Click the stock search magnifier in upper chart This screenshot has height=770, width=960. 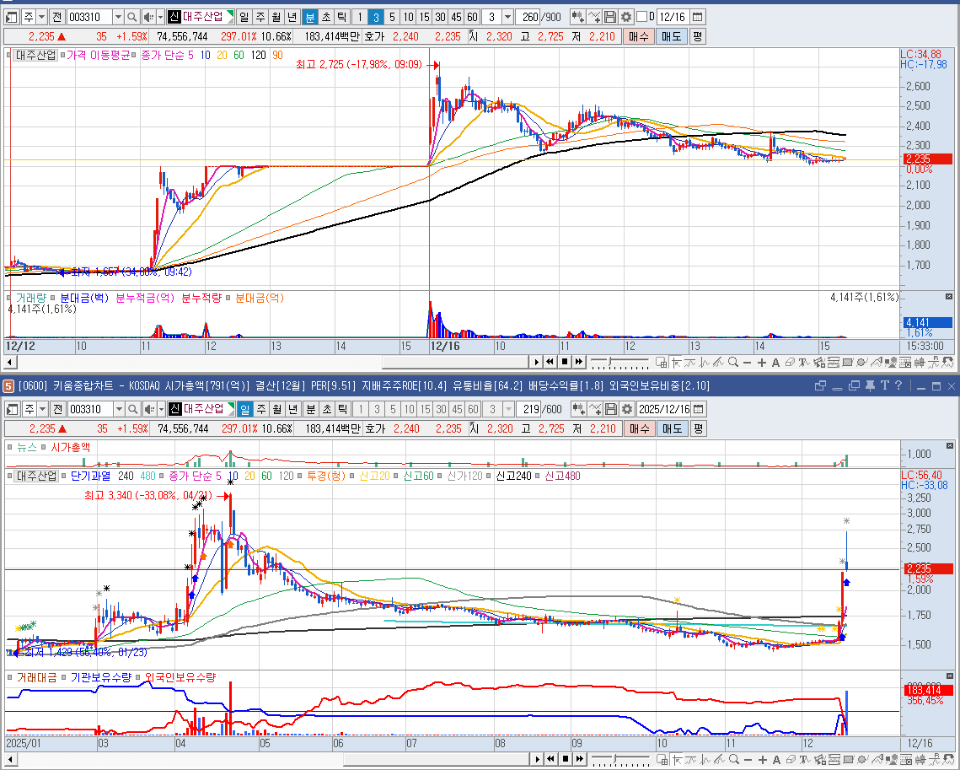click(131, 17)
